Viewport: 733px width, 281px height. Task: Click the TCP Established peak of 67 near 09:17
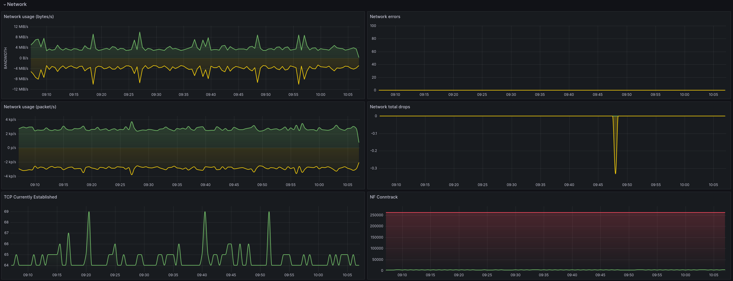click(69, 233)
